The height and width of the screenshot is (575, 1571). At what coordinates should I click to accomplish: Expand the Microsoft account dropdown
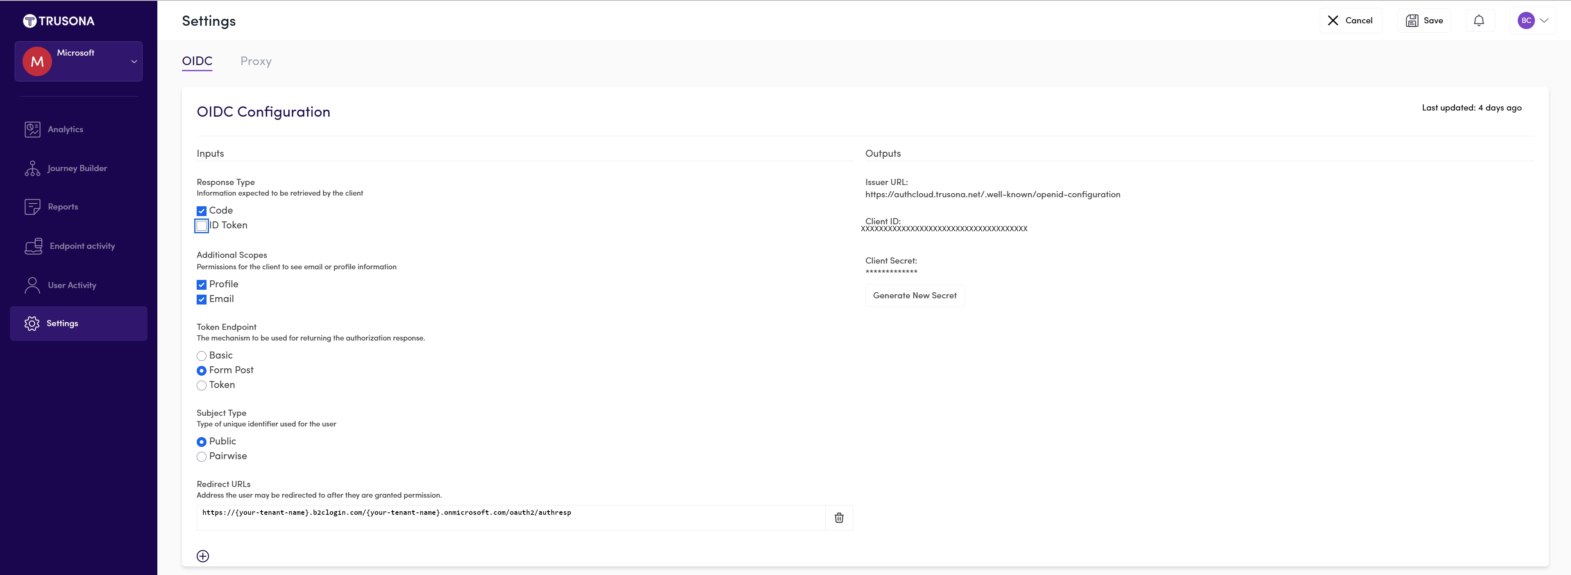coord(134,61)
